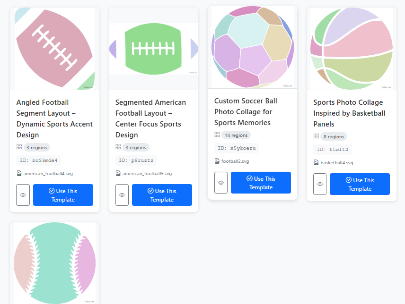Click the 'Custom Soccer Ball Photo Collage' title

pos(246,111)
